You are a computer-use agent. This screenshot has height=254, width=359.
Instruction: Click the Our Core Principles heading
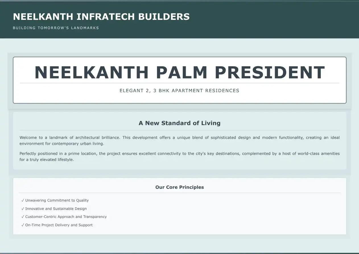tap(179, 187)
